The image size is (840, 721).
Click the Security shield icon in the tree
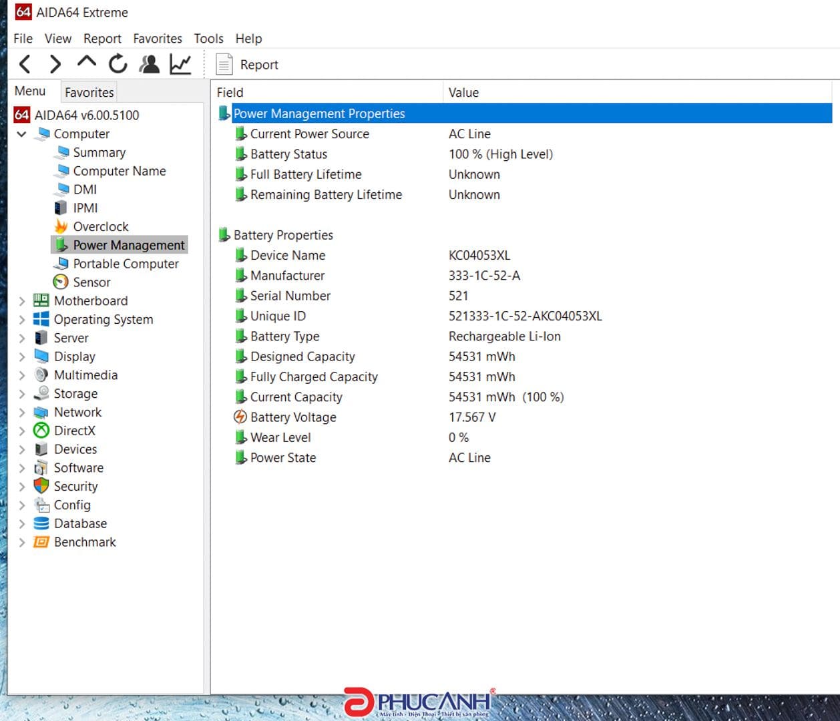(41, 486)
